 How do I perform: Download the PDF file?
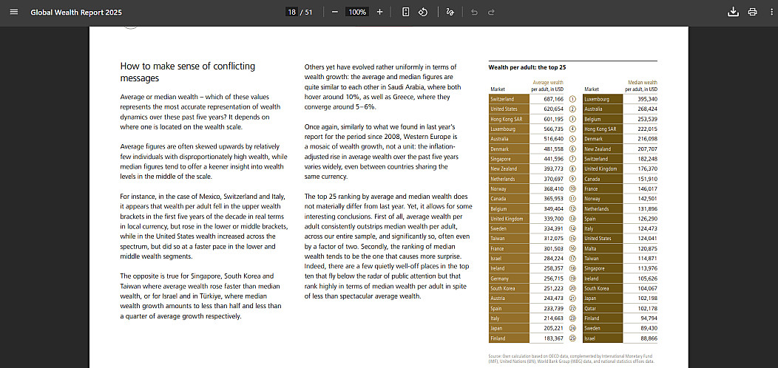(733, 12)
